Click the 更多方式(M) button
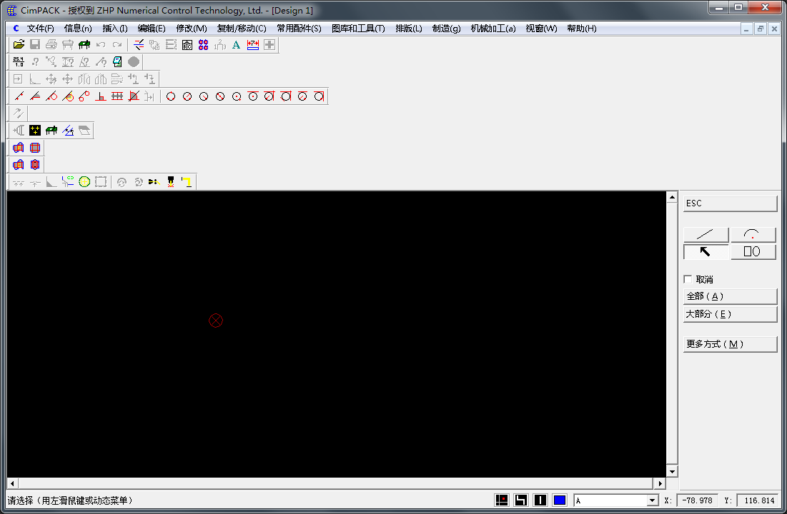 pyautogui.click(x=730, y=344)
